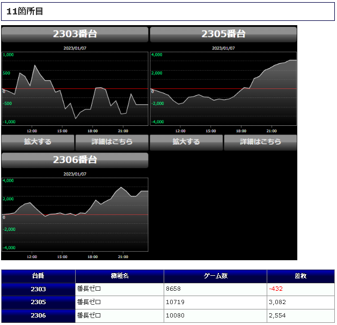Select table row number 2305
This screenshot has height=325, width=337.
pos(38,303)
